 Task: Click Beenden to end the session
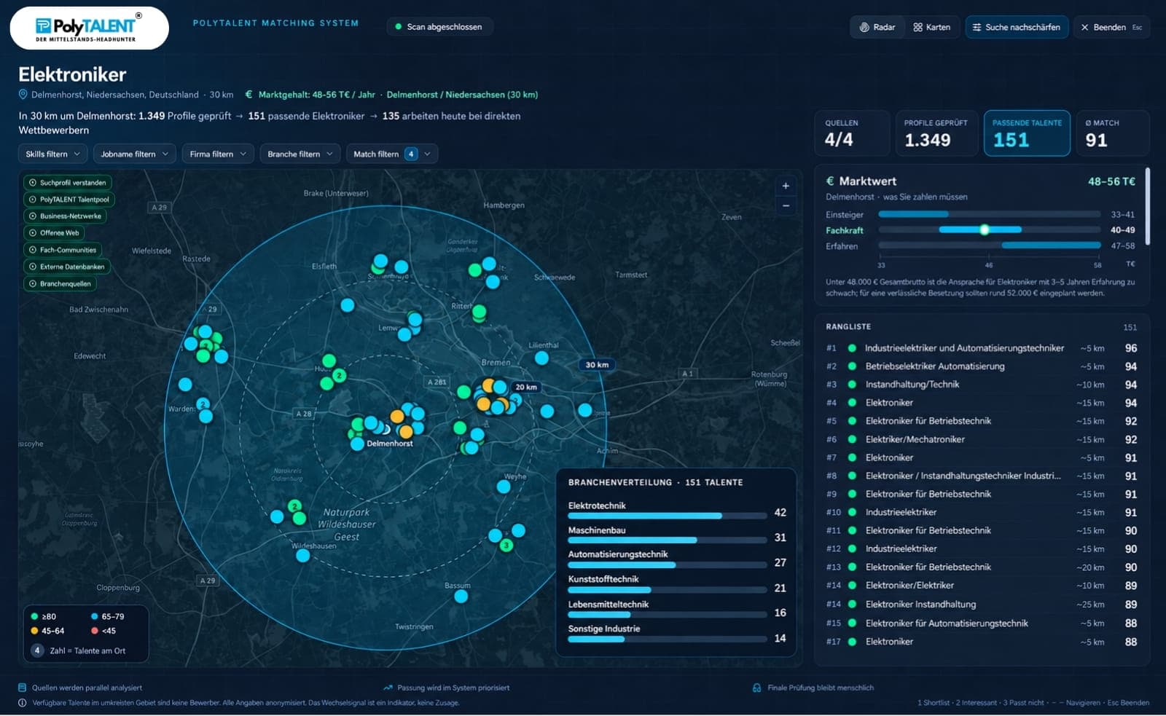click(x=1111, y=27)
